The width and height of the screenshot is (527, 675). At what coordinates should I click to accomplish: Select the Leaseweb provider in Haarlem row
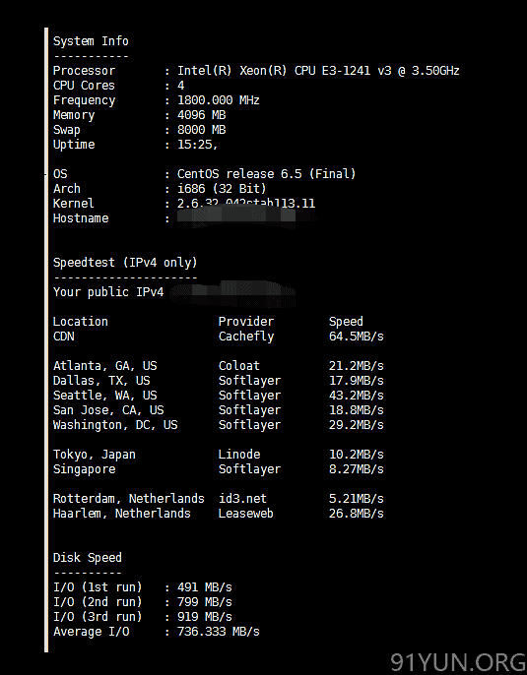[x=245, y=514]
